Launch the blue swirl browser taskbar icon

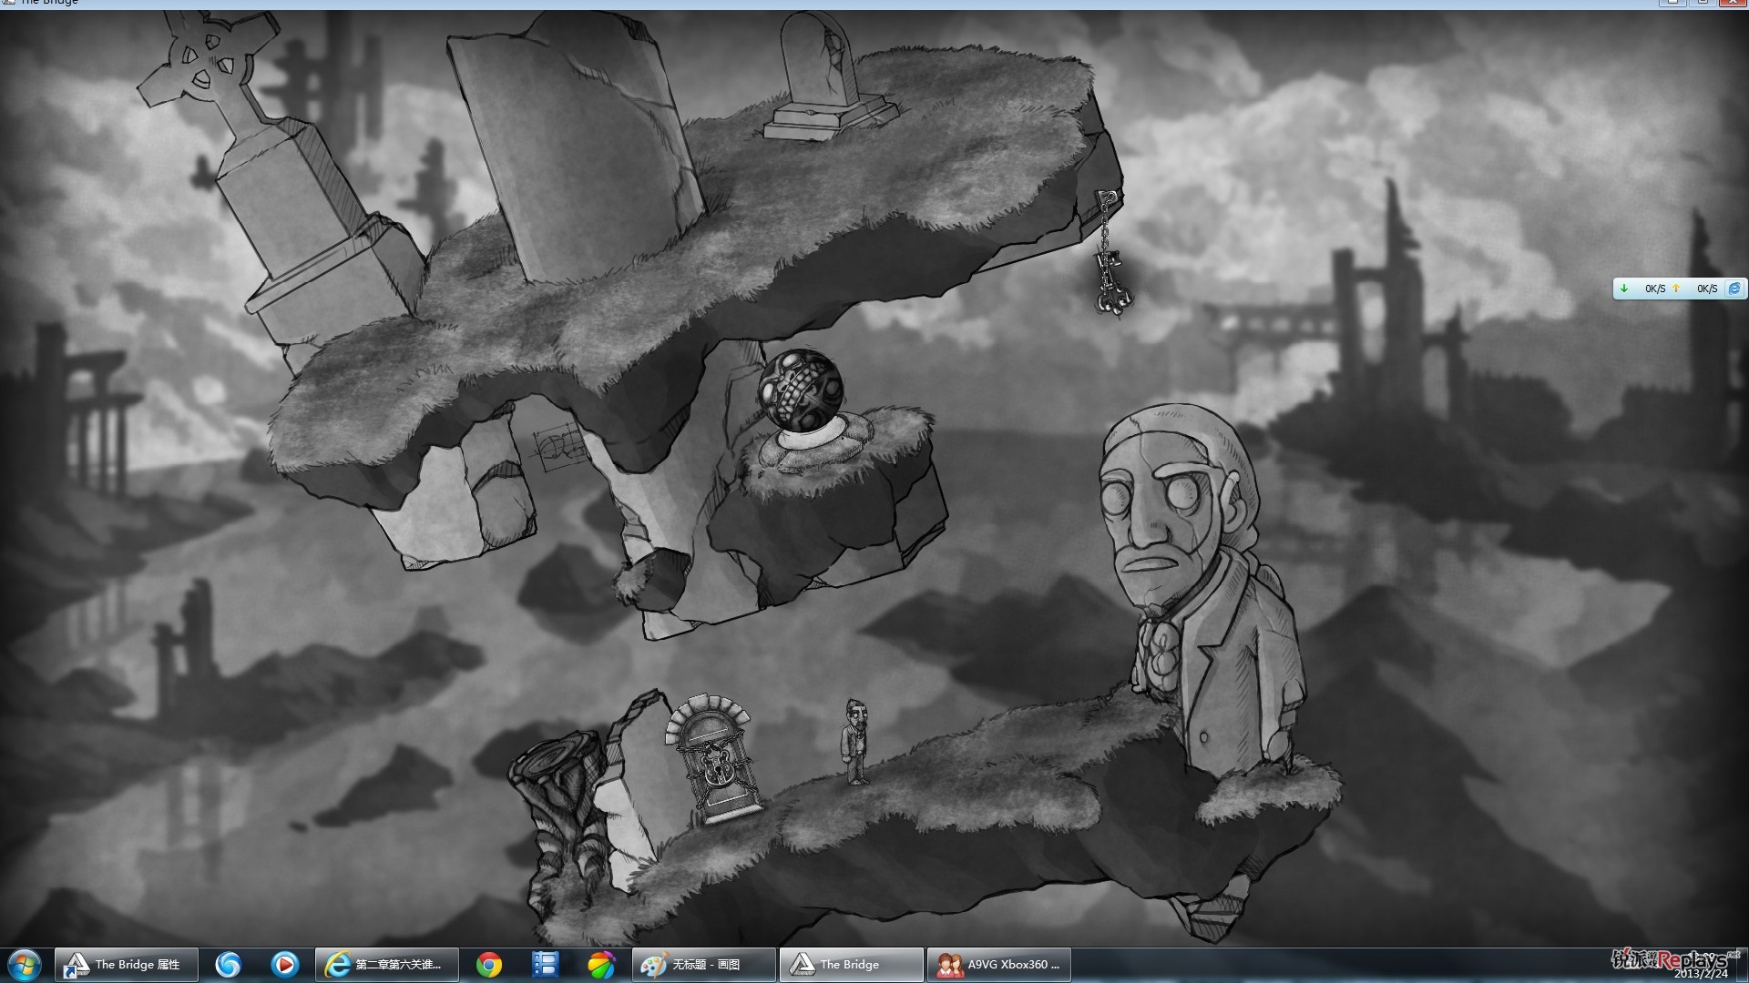click(228, 965)
